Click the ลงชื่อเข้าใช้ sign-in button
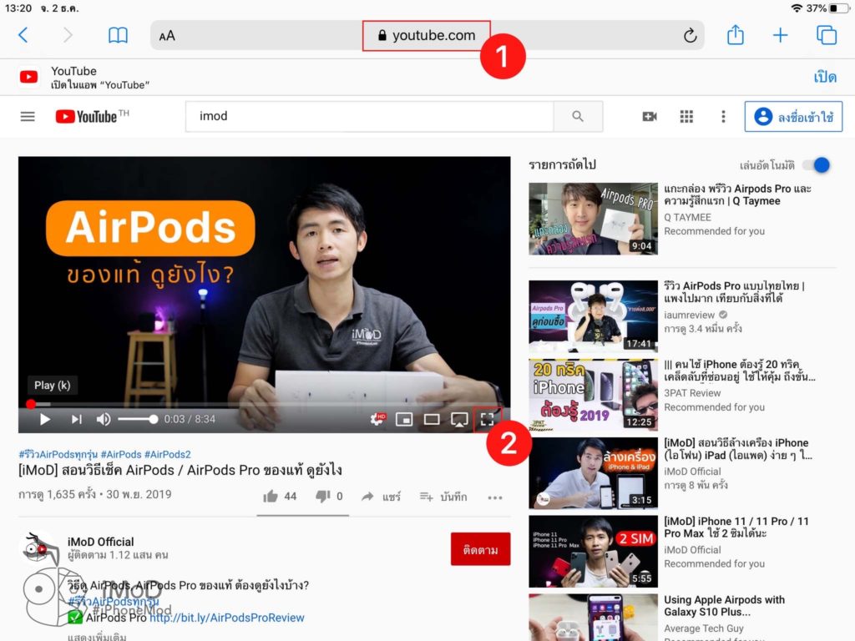Viewport: 855px width, 641px height. click(792, 116)
